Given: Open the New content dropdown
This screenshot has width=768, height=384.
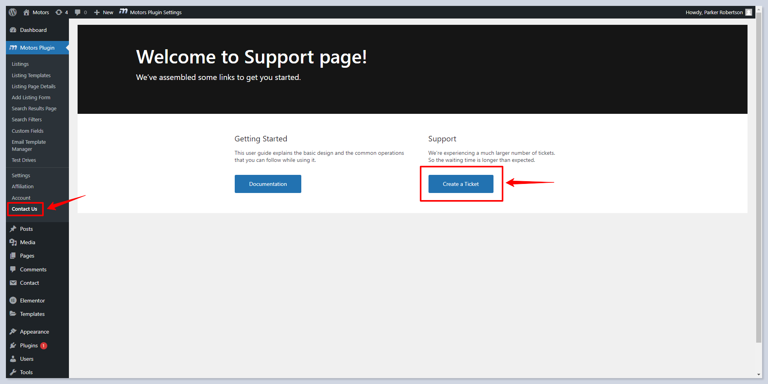Looking at the screenshot, I should [x=104, y=12].
